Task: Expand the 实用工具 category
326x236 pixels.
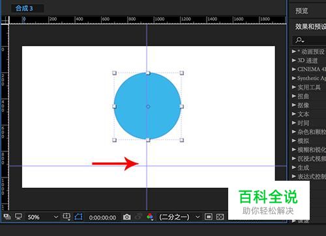Action: click(x=294, y=87)
